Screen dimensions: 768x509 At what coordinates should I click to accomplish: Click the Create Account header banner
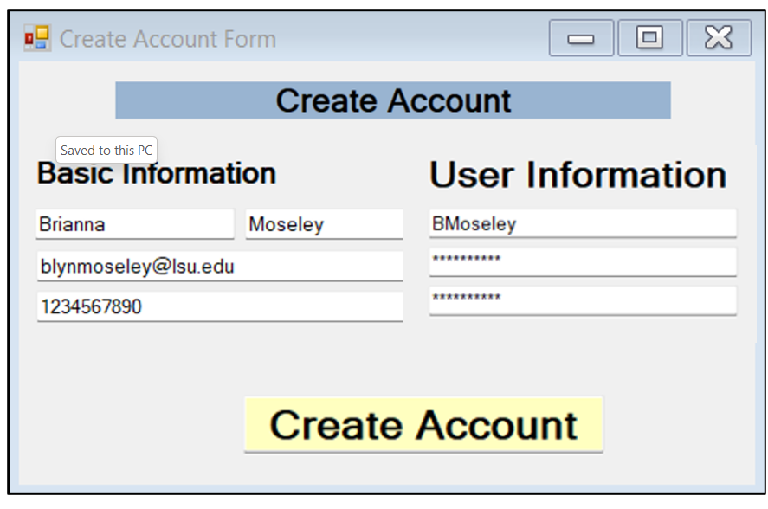click(x=392, y=100)
